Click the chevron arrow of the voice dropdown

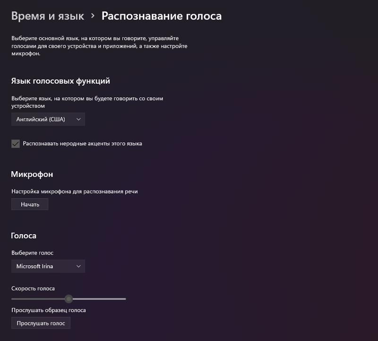click(78, 266)
